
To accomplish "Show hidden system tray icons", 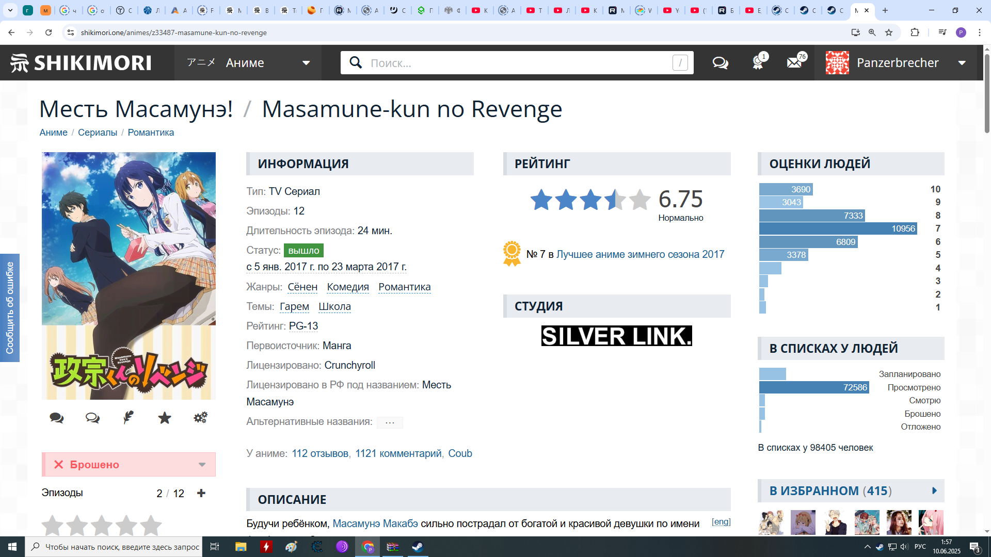I will point(868,547).
